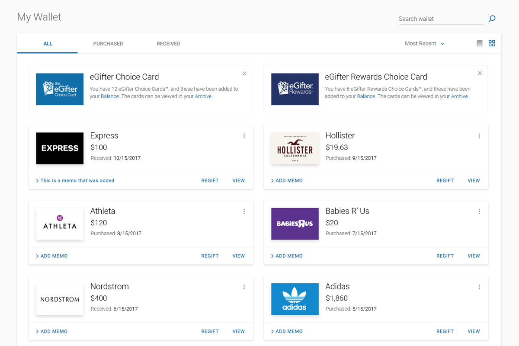519x346 pixels.
Task: View the Babies R' Us card
Action: 474,256
